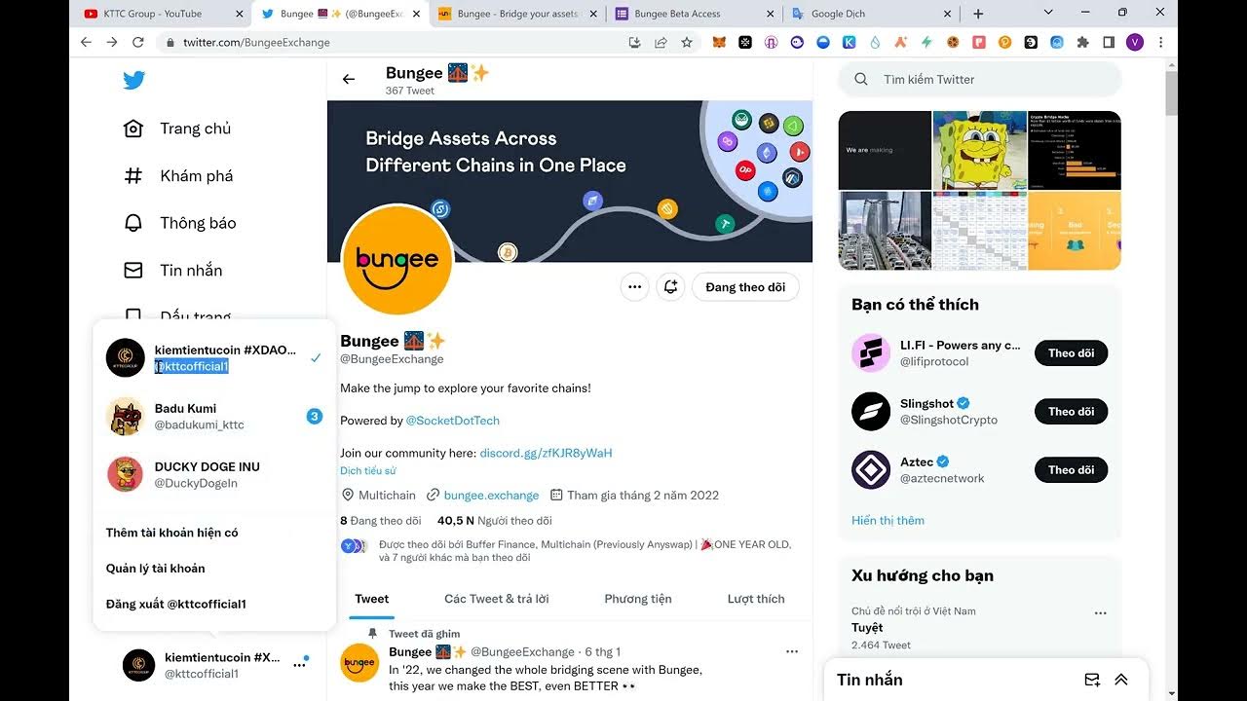Open account switcher three dots

coord(299,665)
